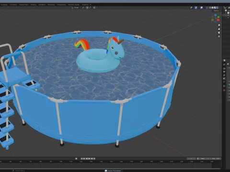Toggle the viewport gizmos button
230x172 pixels.
tap(196, 8)
